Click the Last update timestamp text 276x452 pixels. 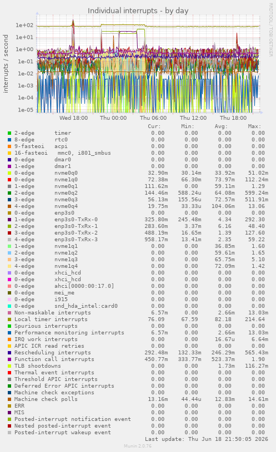(x=207, y=439)
